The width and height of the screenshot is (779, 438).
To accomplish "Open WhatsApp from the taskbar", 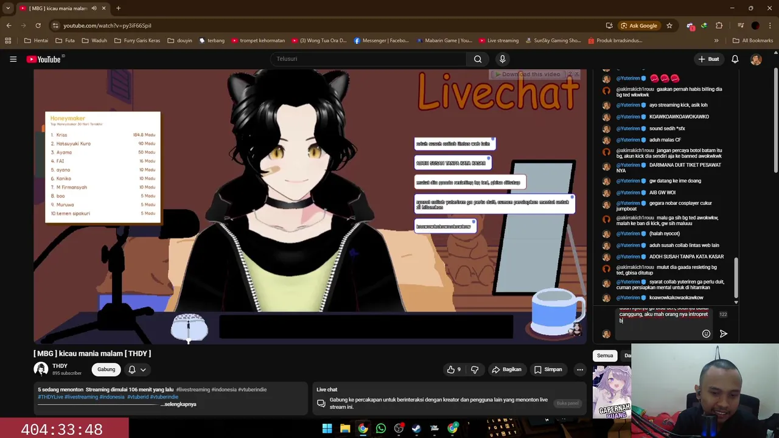I will coord(381,429).
